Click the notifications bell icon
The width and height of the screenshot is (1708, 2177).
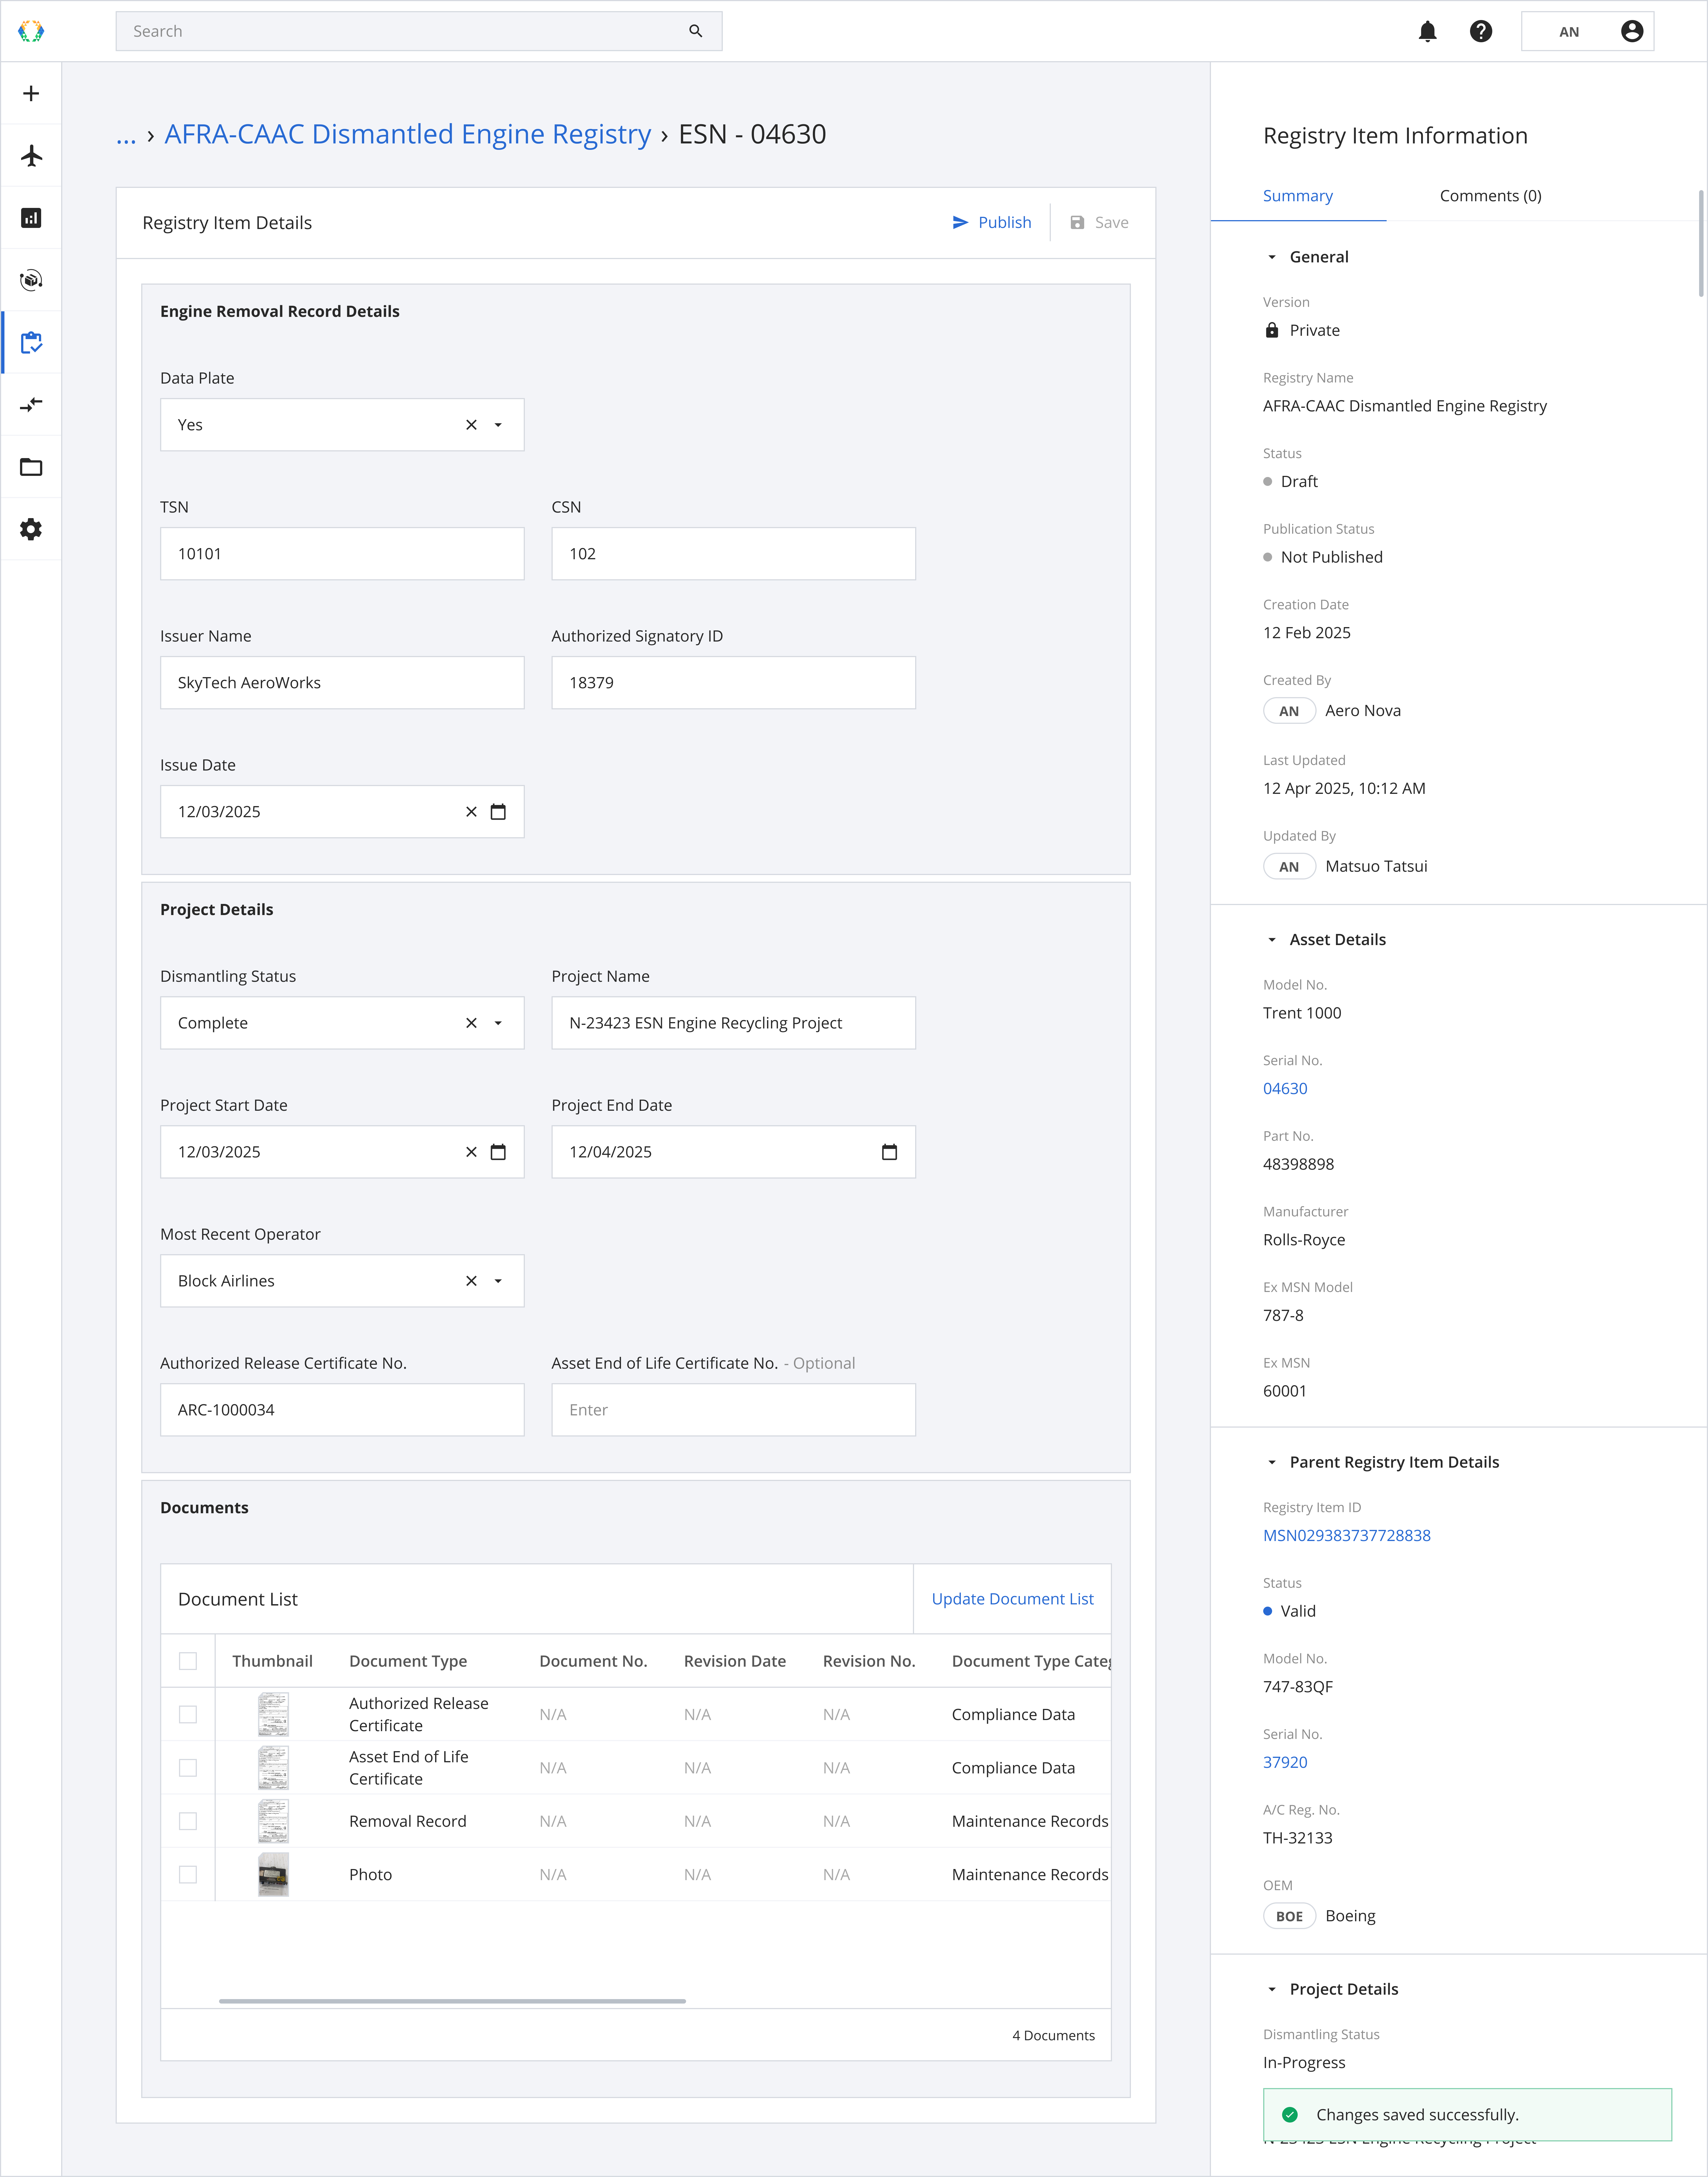[1427, 31]
